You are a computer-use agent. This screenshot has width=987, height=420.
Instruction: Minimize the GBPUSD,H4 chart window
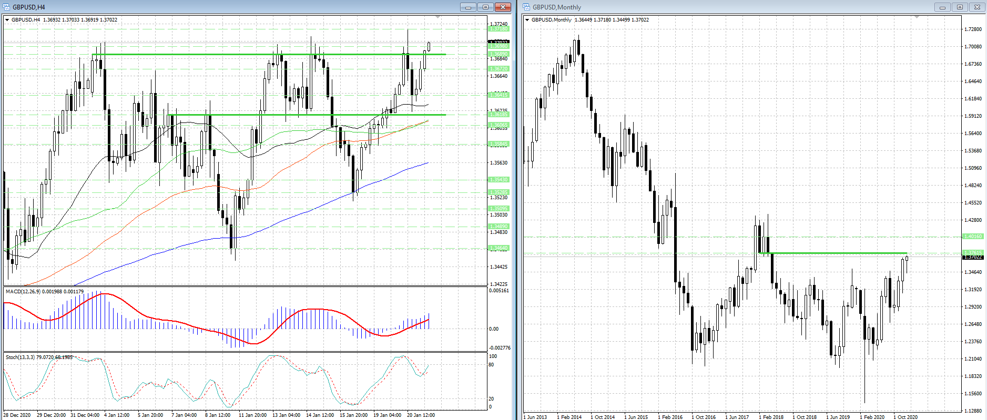467,7
